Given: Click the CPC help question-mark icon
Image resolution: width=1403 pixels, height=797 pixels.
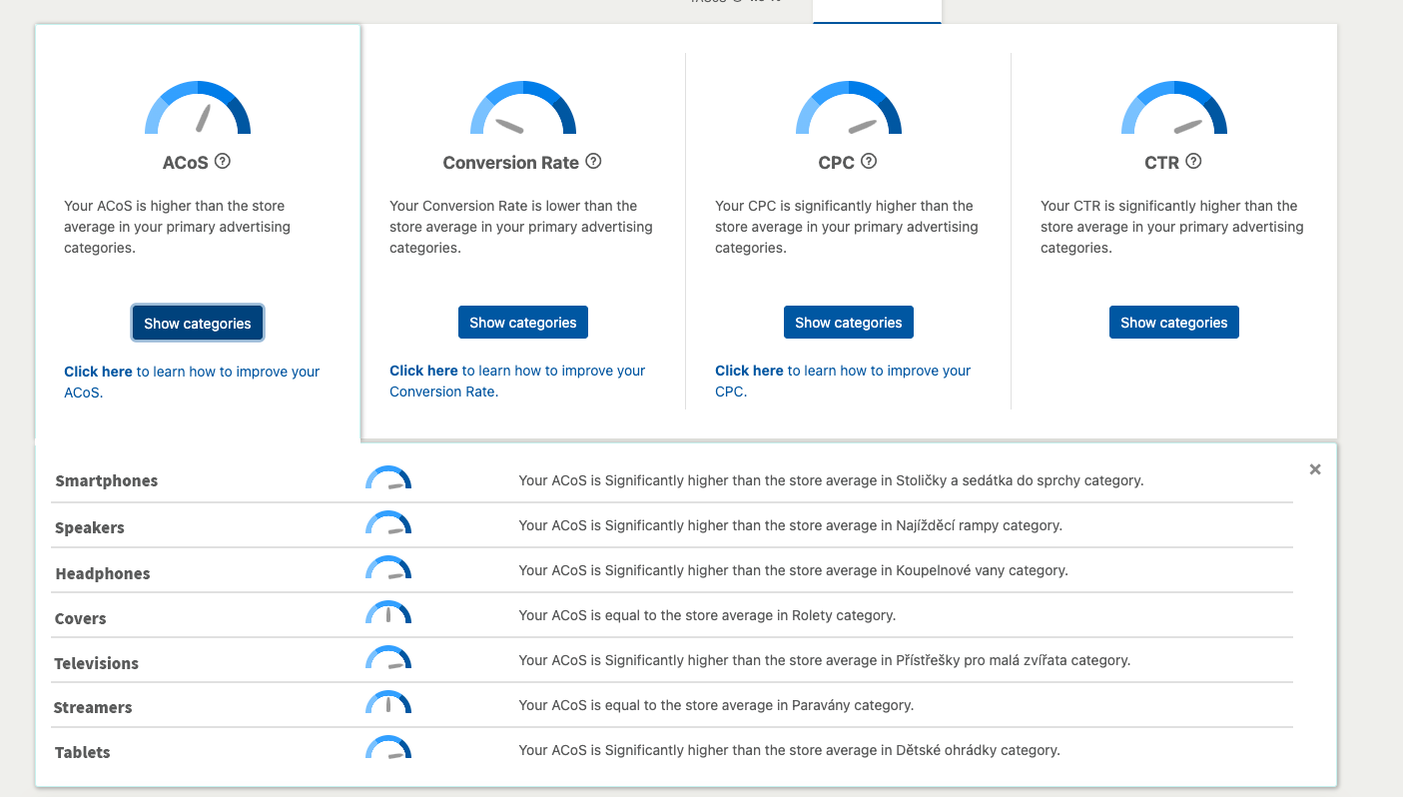Looking at the screenshot, I should pyautogui.click(x=869, y=161).
